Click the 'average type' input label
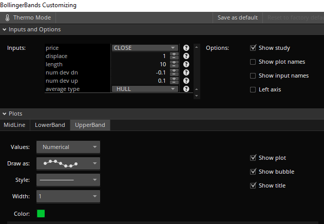The height and width of the screenshot is (224, 324). [63, 89]
